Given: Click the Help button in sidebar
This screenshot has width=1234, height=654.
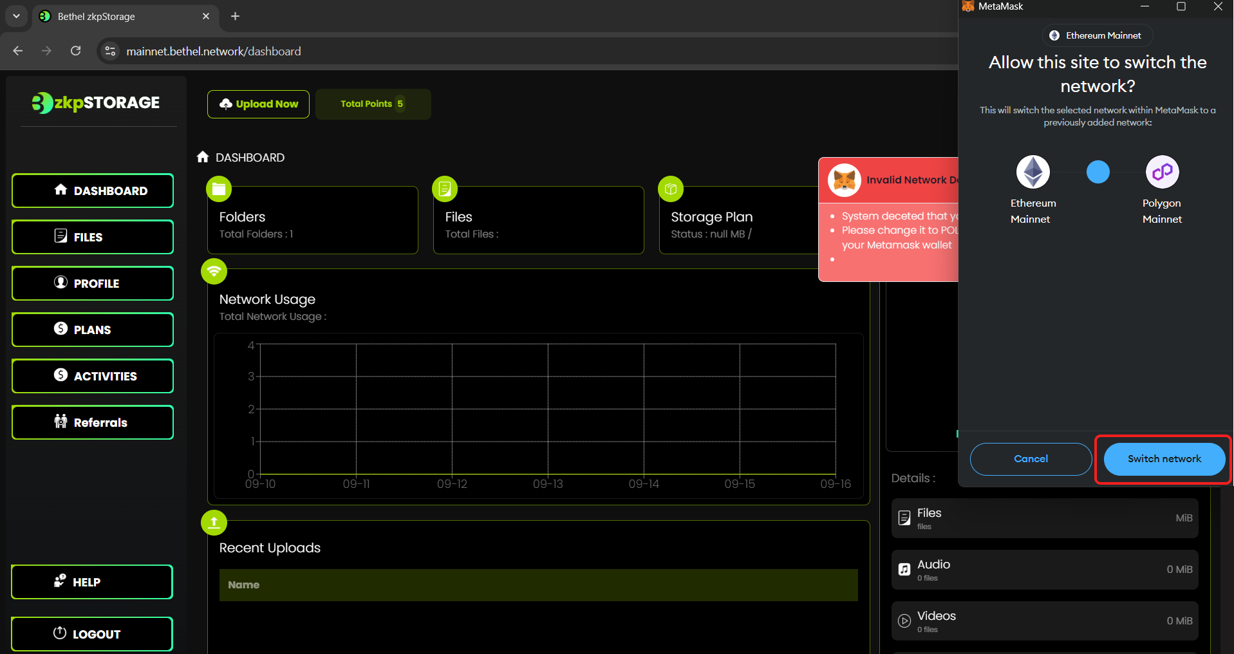Looking at the screenshot, I should [x=92, y=582].
